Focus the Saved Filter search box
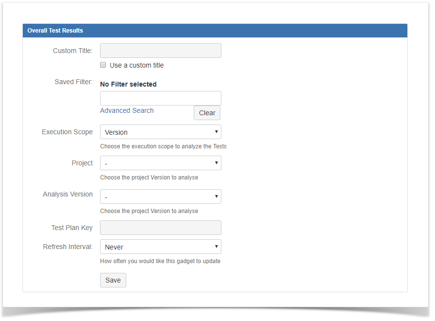This screenshot has height=321, width=435. [x=161, y=98]
